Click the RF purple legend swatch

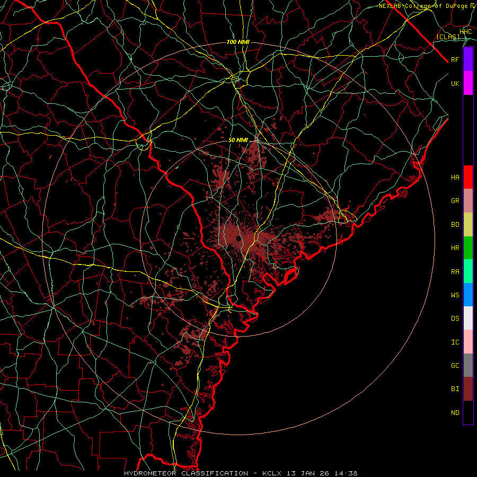[468, 59]
